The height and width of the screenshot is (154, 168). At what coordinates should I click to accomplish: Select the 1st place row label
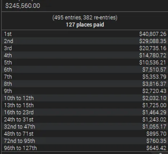coord(8,34)
